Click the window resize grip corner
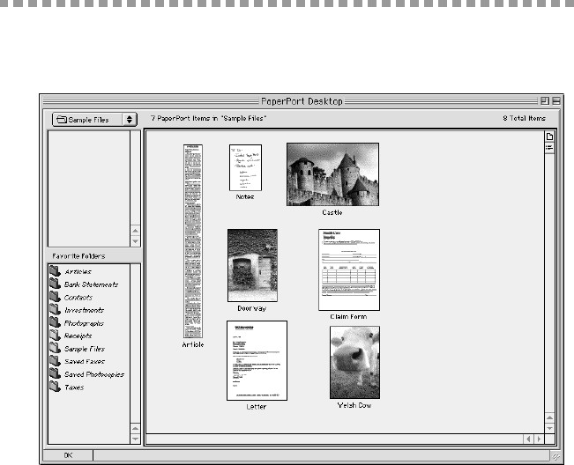Viewport: 574px width, 465px height. 555,456
